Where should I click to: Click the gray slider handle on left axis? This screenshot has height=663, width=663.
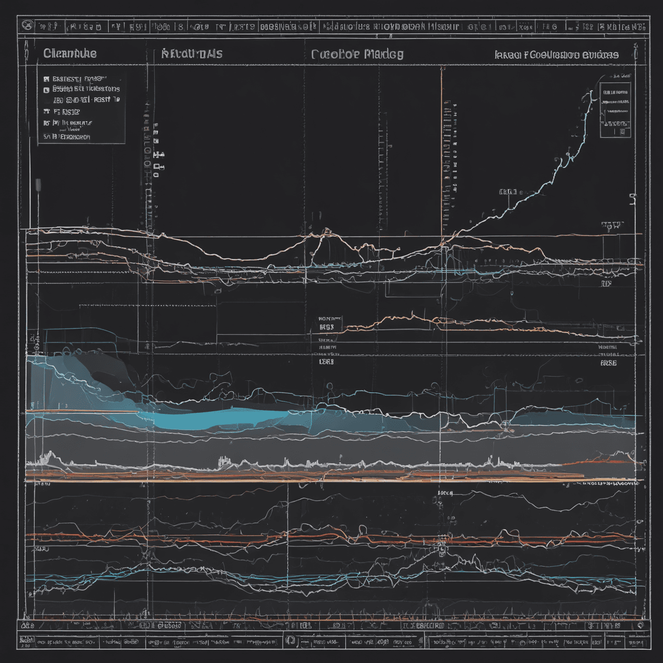point(38,185)
